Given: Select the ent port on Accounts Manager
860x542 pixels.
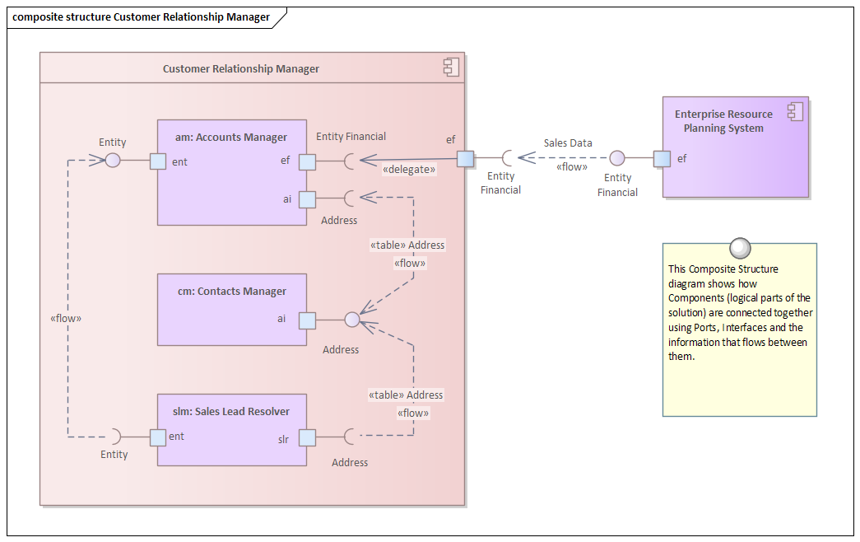Looking at the screenshot, I should [158, 161].
